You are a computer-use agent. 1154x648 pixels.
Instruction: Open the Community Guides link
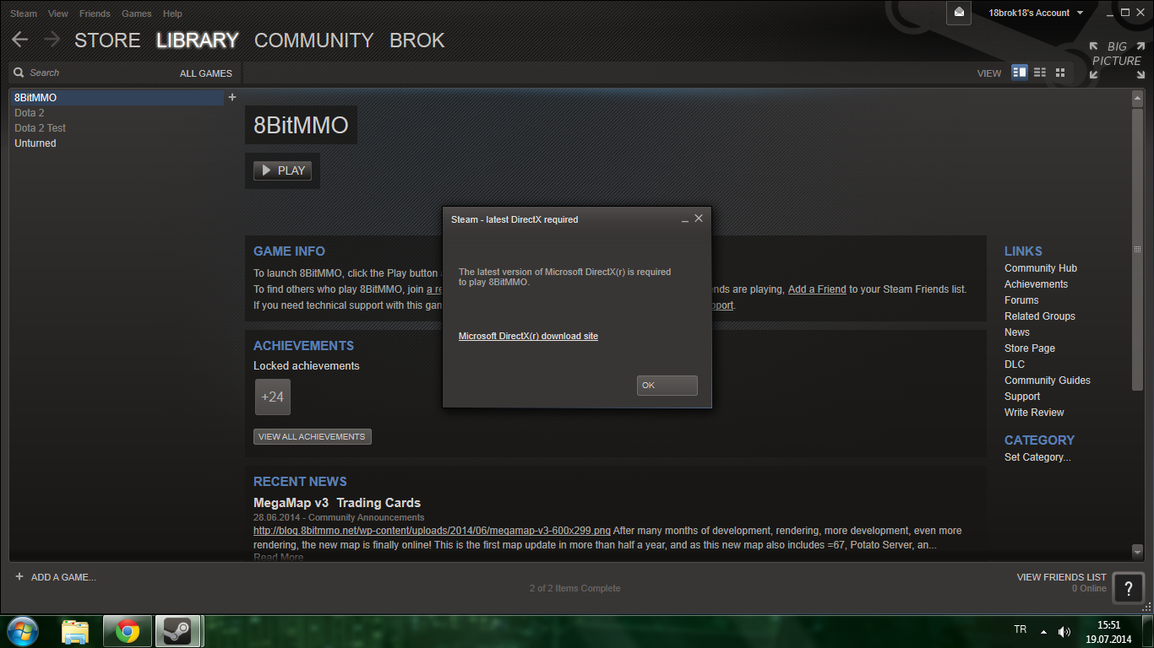click(x=1048, y=381)
